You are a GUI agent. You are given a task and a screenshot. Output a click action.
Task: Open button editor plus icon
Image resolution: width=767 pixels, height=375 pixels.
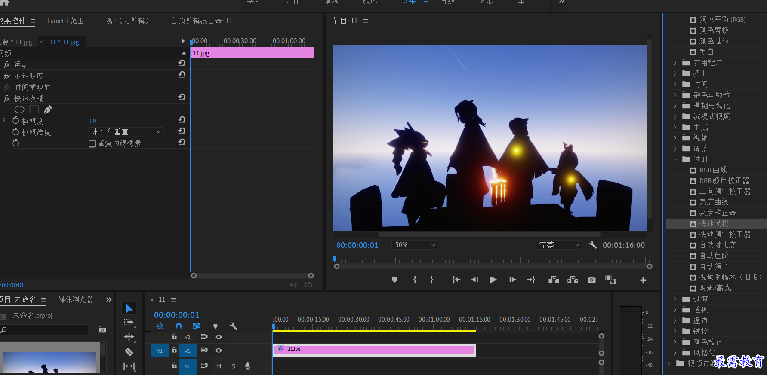(x=643, y=280)
